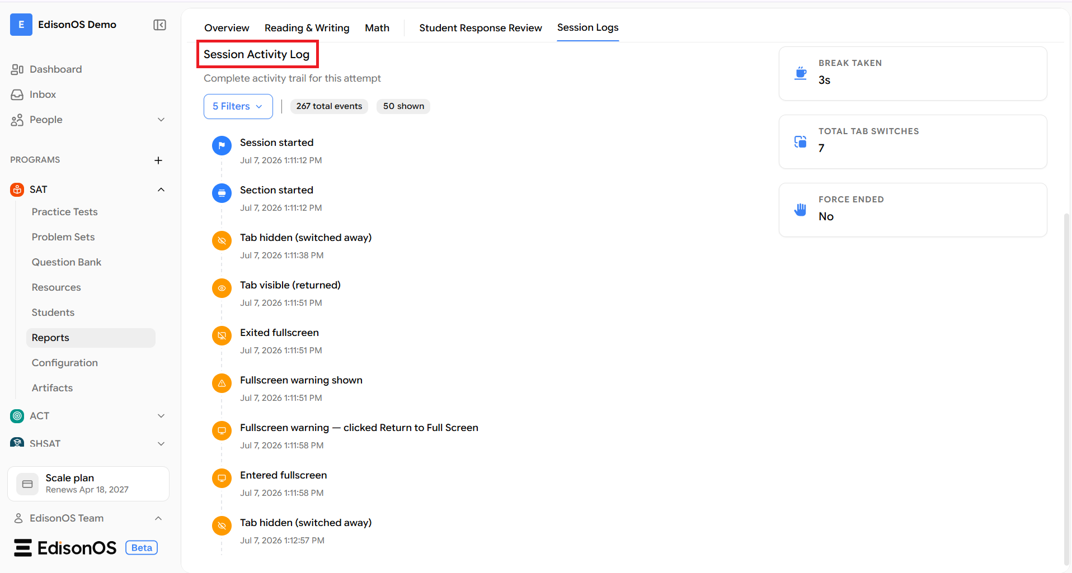Image resolution: width=1072 pixels, height=573 pixels.
Task: Open Problem Sets under SAT
Action: tap(63, 237)
